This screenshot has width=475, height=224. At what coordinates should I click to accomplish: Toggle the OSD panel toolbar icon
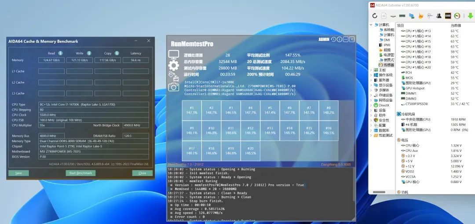(x=448, y=16)
